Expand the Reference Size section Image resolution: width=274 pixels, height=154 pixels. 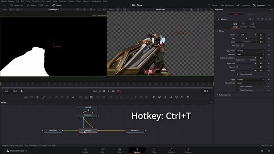coord(217,95)
